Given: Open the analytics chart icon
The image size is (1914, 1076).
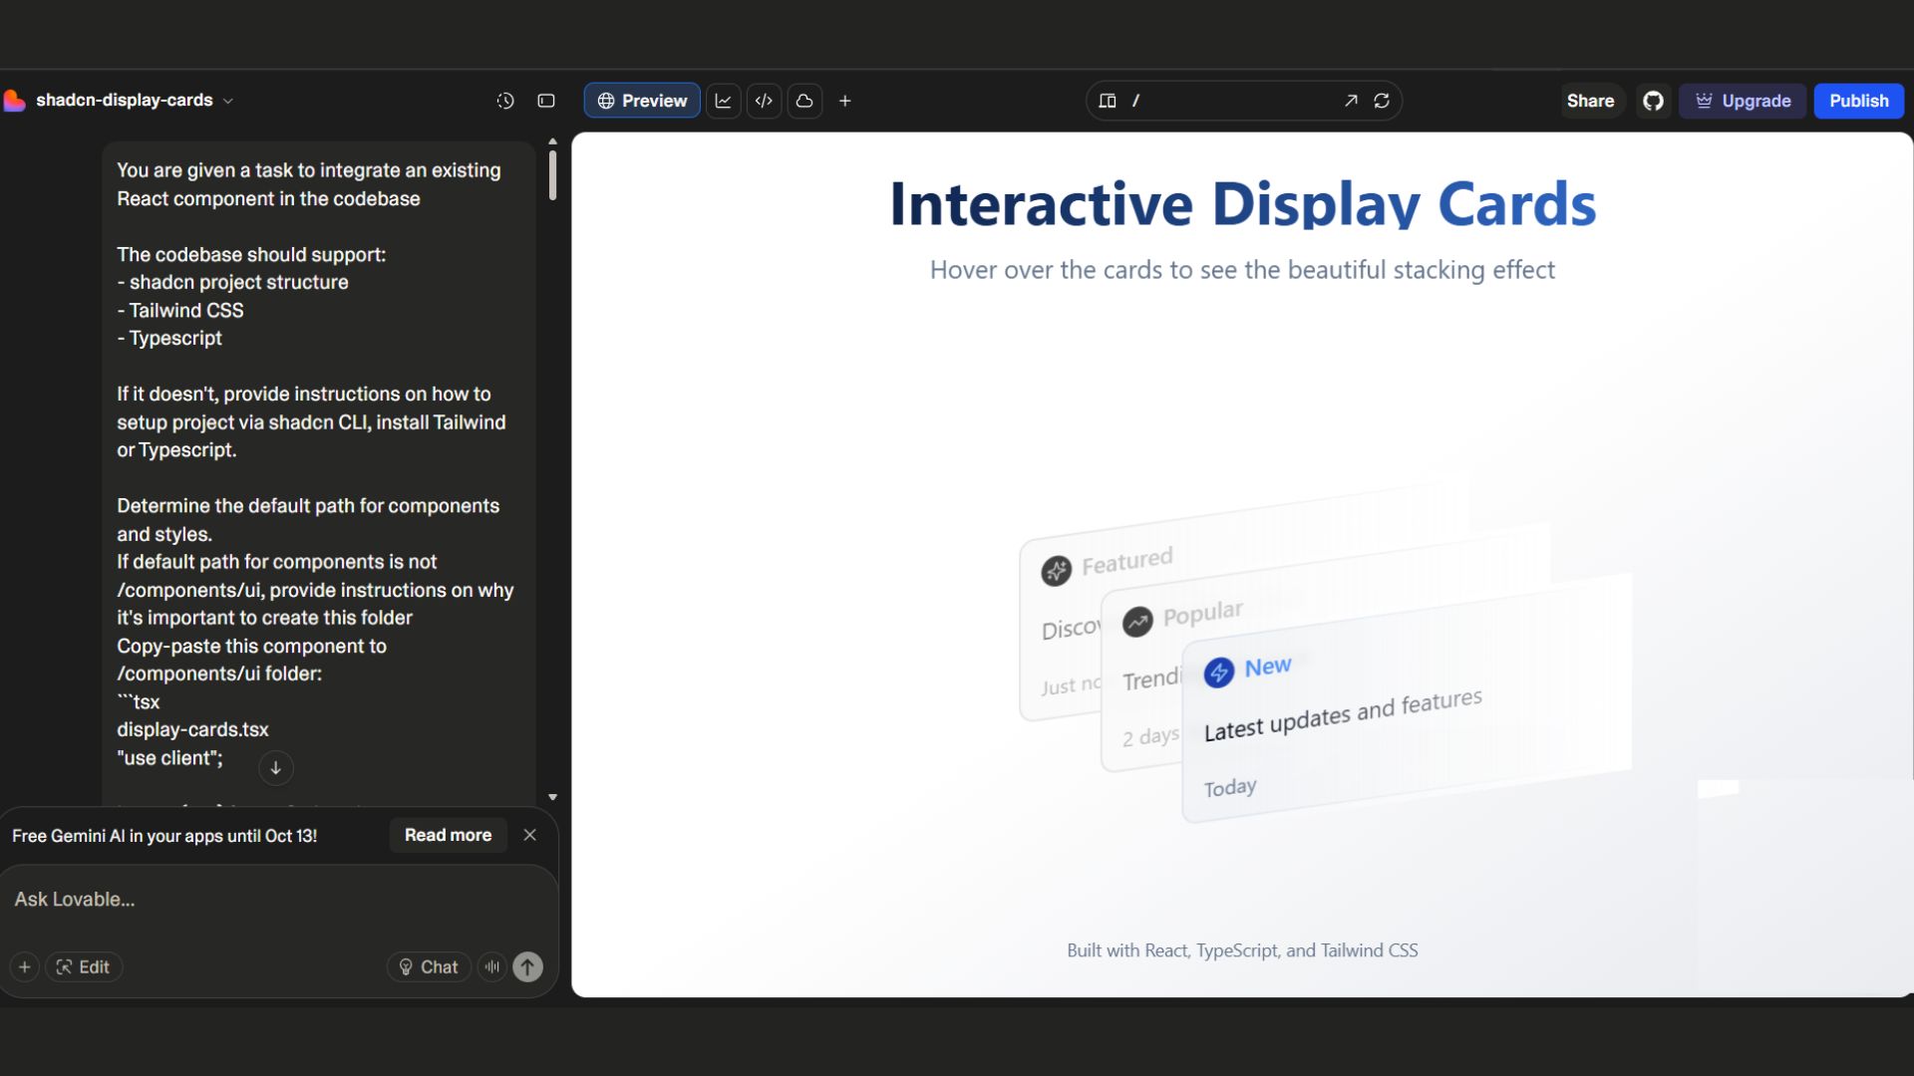Looking at the screenshot, I should (724, 101).
